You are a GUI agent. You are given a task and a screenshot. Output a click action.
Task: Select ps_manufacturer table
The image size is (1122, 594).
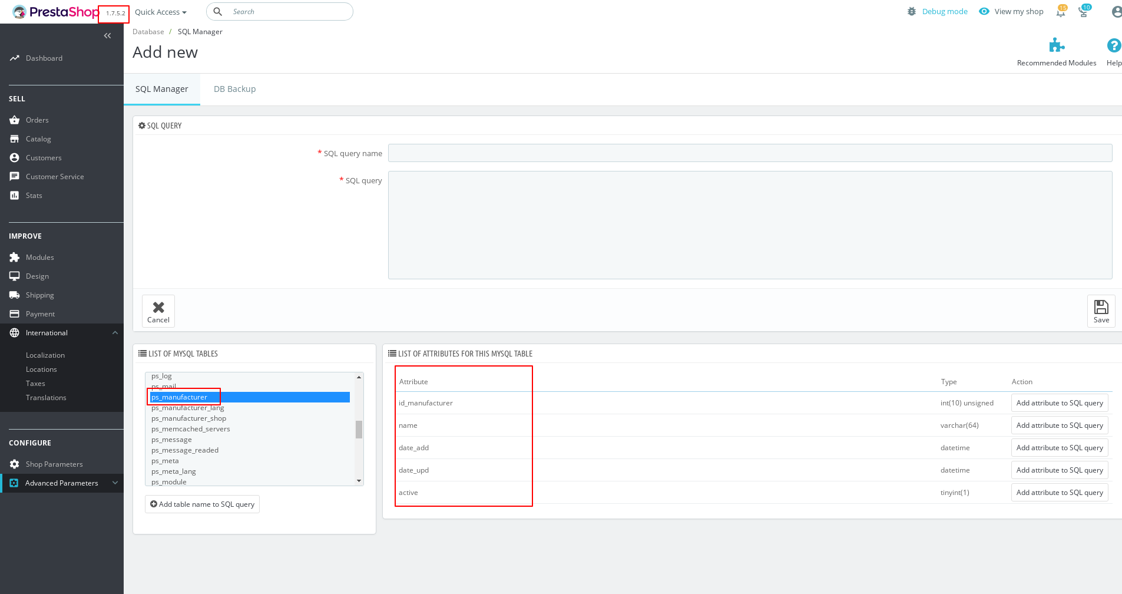click(250, 397)
